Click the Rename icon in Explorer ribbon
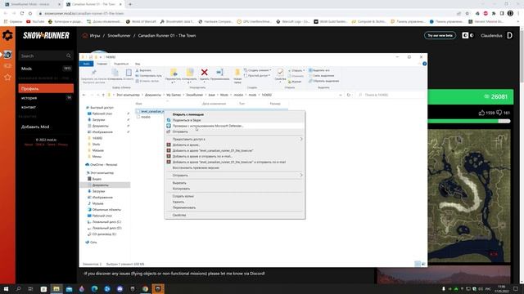The height and width of the screenshot is (294, 524). (x=219, y=72)
